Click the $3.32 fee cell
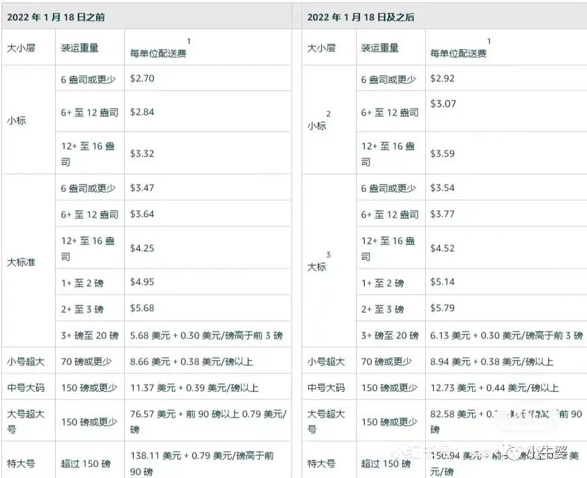Viewport: 587px width, 478px height. [x=142, y=153]
